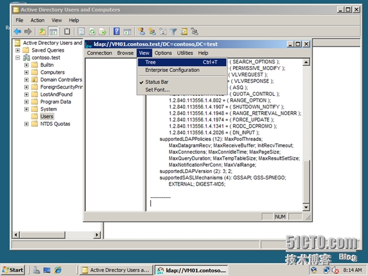The height and width of the screenshot is (276, 368).
Task: Click the ldp window title bar icon
Action: (x=89, y=44)
